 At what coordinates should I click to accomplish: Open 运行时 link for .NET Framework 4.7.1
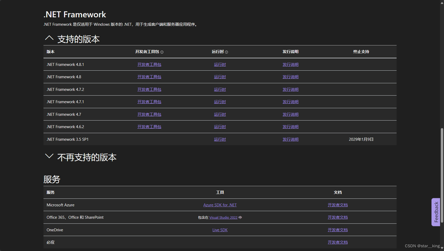220,102
